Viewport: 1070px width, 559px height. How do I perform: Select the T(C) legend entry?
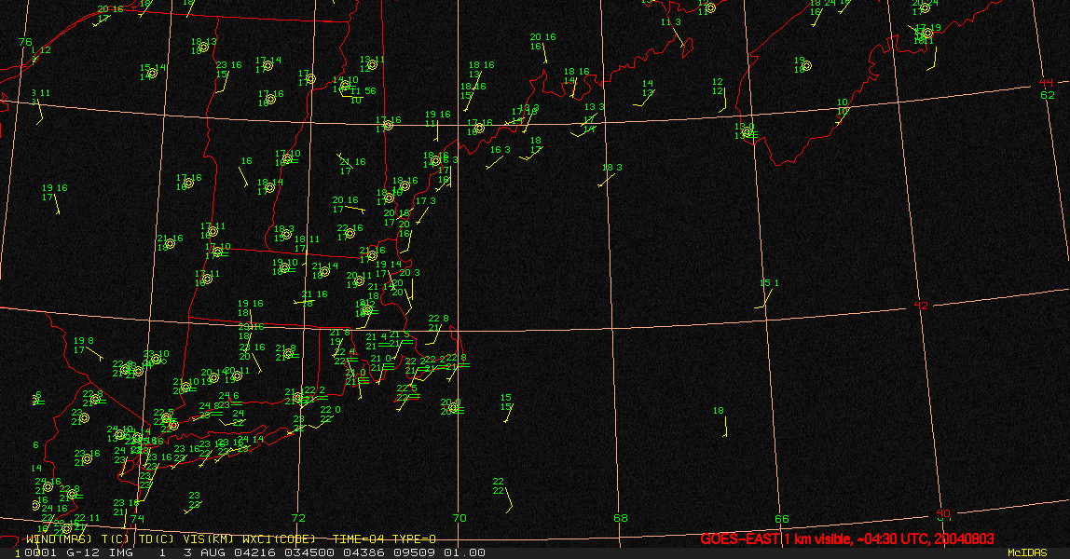(x=116, y=539)
